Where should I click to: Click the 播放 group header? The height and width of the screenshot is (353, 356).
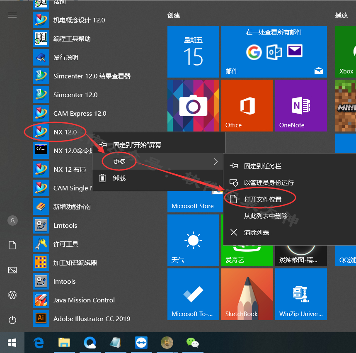(x=341, y=15)
